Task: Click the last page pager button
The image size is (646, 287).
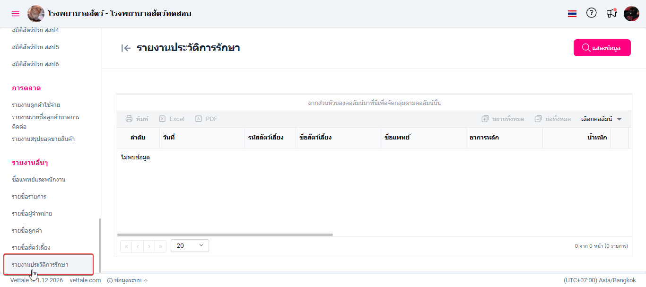Action: (161, 246)
